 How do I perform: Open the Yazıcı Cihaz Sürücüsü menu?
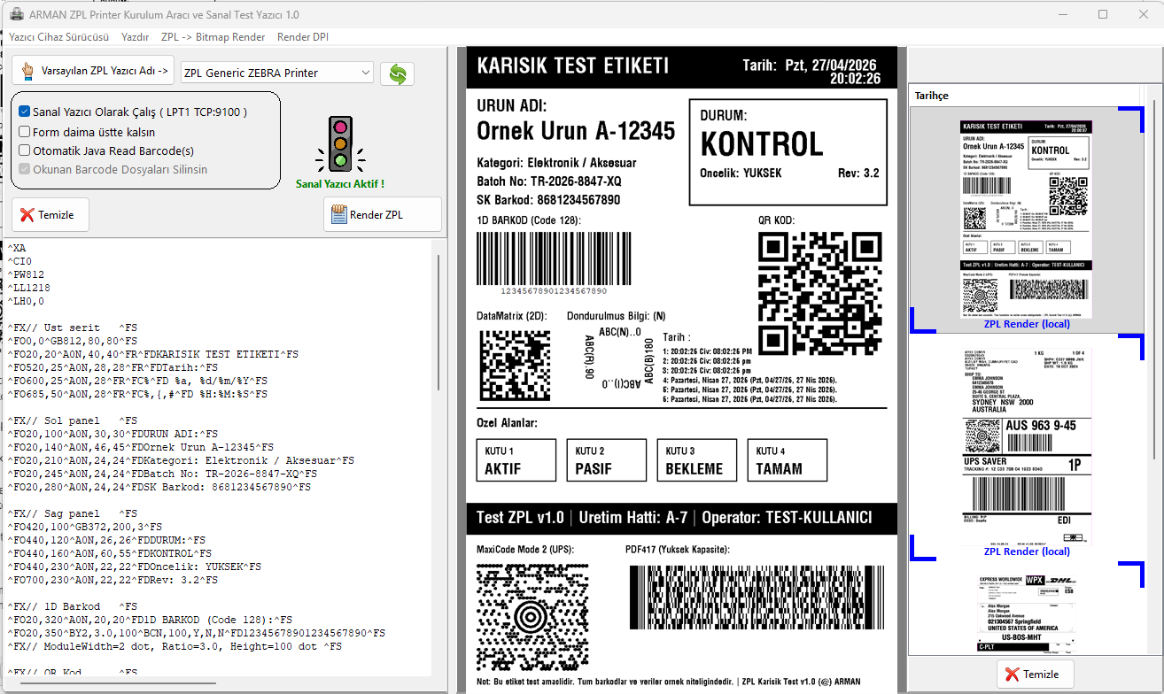click(x=59, y=37)
